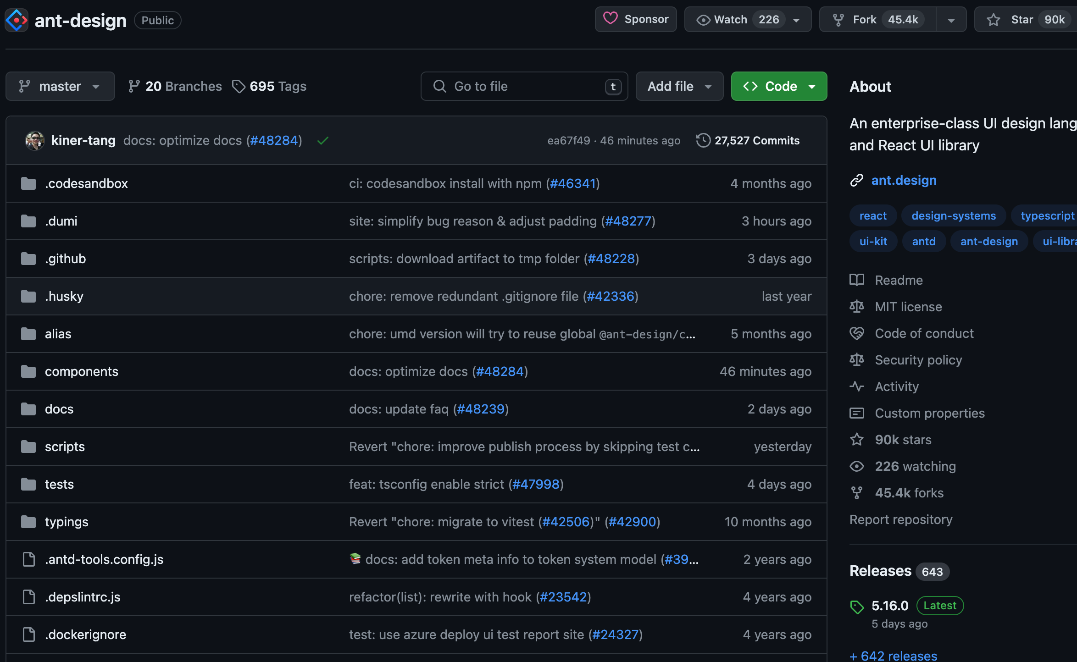
Task: Open pull request #46341 link
Action: (x=572, y=183)
